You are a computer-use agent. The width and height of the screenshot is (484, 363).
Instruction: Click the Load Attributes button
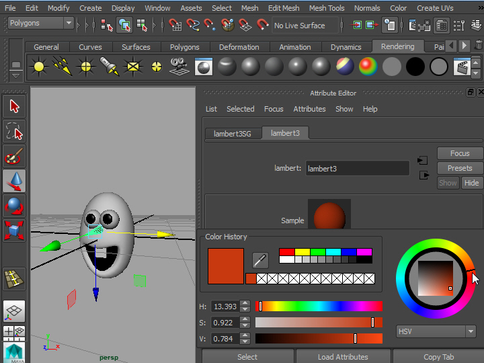pyautogui.click(x=343, y=357)
